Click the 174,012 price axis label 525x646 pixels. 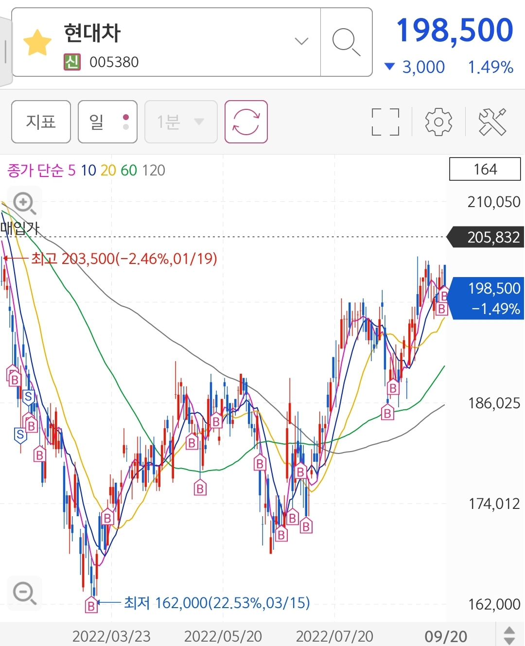(x=494, y=504)
